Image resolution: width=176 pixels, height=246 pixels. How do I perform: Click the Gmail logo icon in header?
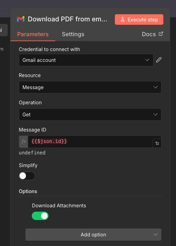21,19
